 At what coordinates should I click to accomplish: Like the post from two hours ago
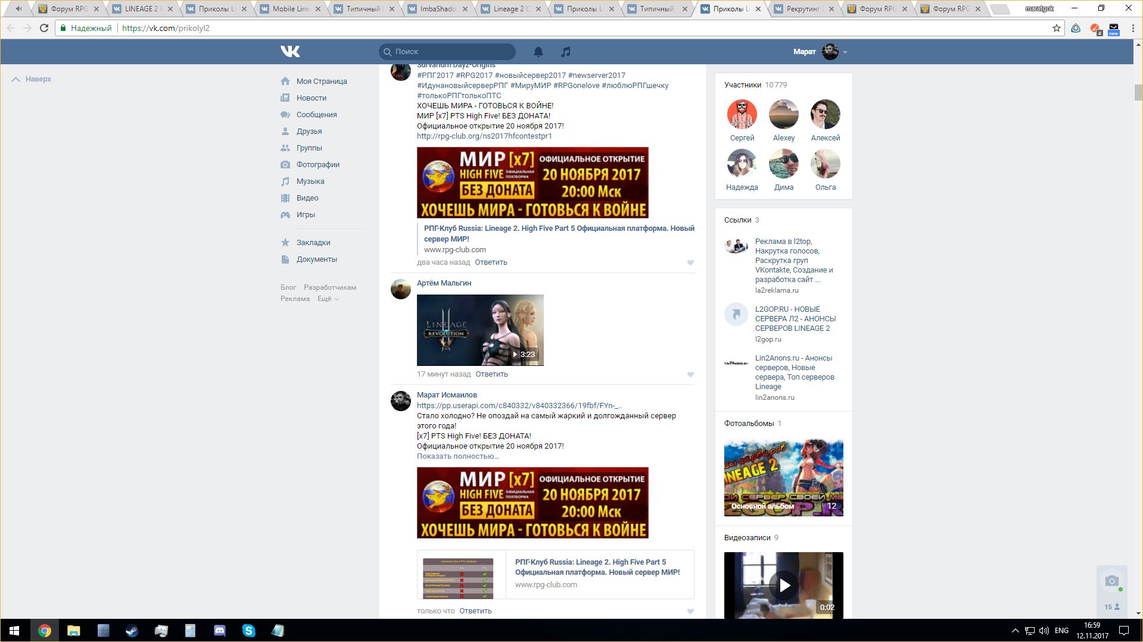690,262
